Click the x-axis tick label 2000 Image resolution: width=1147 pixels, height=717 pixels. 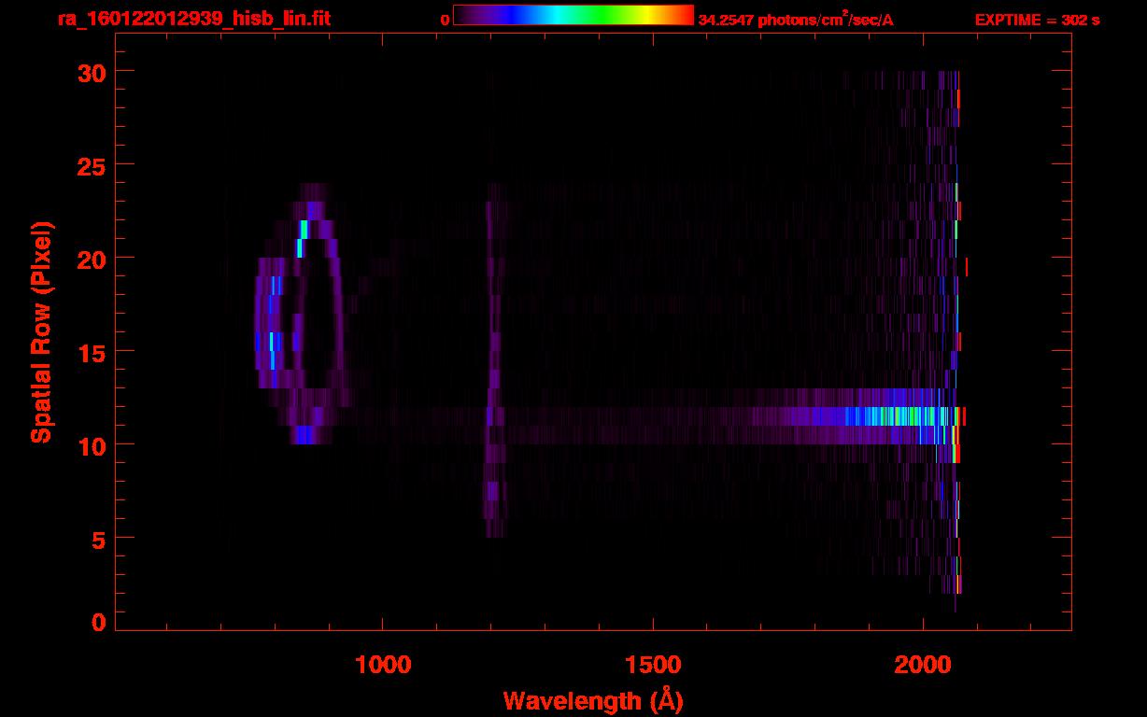(923, 664)
